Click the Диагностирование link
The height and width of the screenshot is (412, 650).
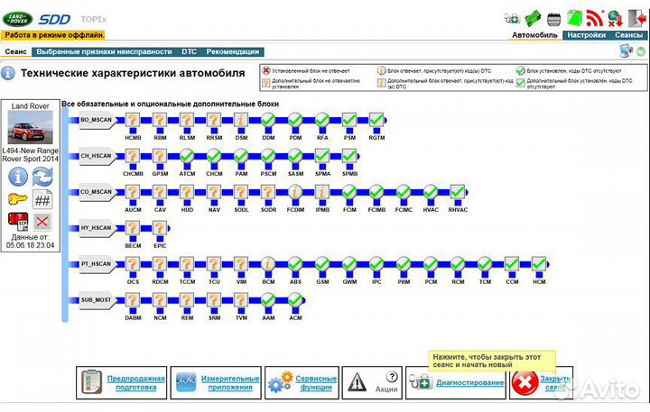469,383
